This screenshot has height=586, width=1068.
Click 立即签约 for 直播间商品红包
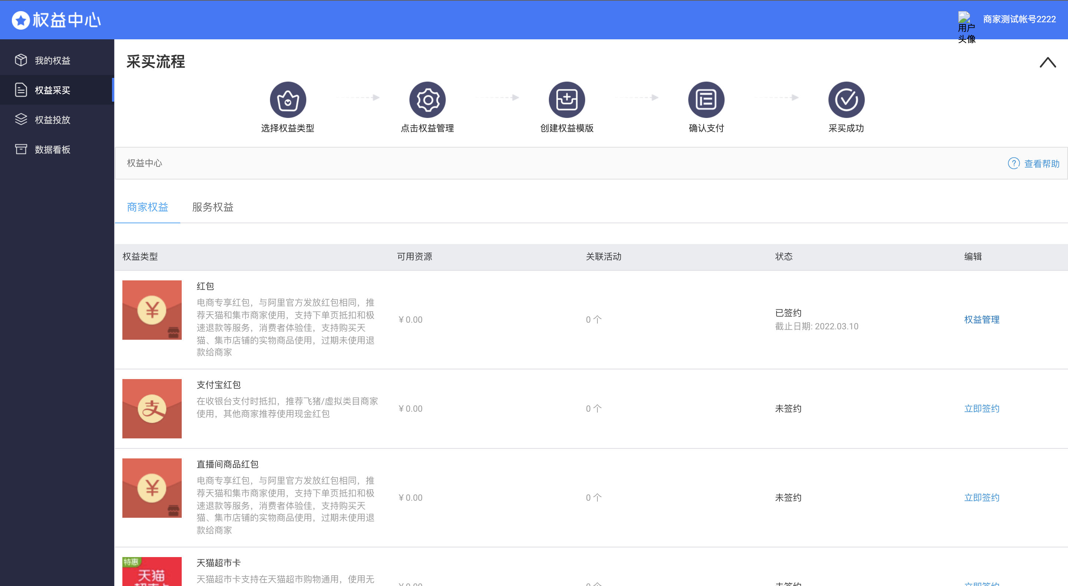[981, 497]
